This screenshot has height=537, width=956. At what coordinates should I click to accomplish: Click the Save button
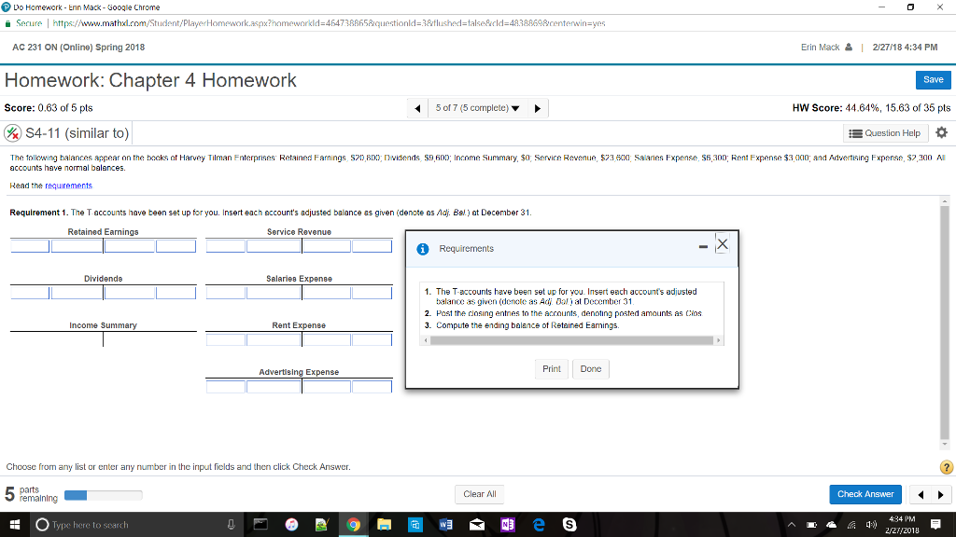(x=933, y=80)
